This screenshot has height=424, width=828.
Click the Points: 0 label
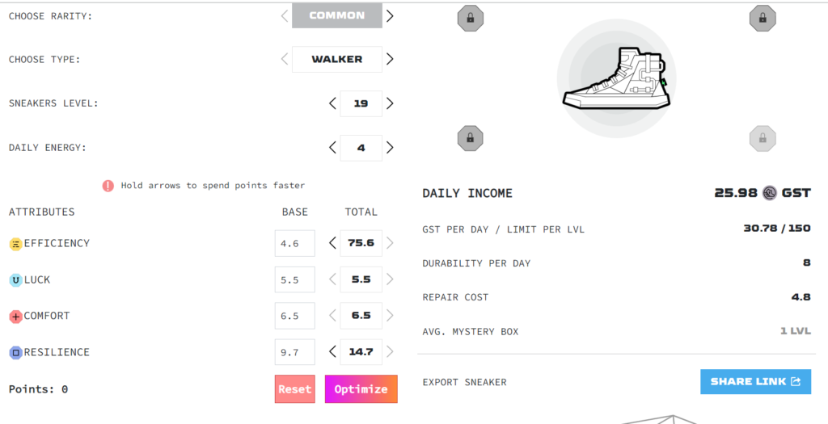(39, 390)
